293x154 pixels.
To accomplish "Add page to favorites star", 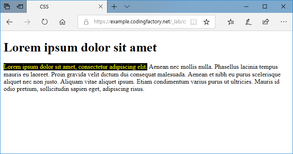I will point(206,22).
